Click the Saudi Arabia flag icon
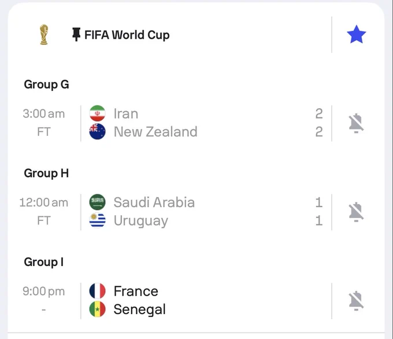Viewport: 393px width, 339px height. pyautogui.click(x=98, y=202)
